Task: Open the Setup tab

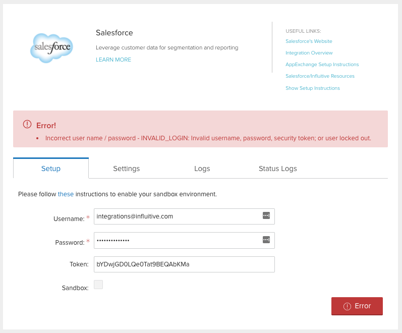Action: pos(51,169)
